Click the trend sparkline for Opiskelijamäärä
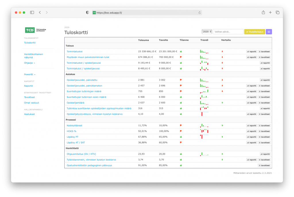This screenshot has width=294, height=197. 204,103
